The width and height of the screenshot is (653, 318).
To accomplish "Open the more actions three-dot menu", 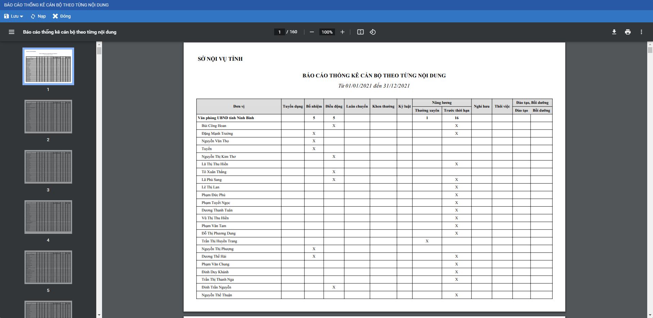I will pos(641,32).
